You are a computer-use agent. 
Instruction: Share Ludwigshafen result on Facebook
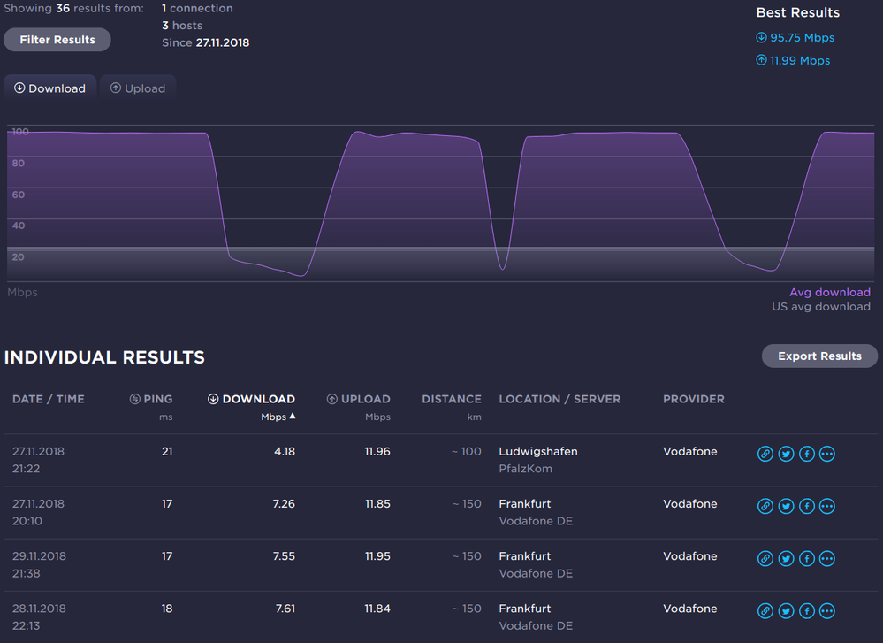pos(807,454)
